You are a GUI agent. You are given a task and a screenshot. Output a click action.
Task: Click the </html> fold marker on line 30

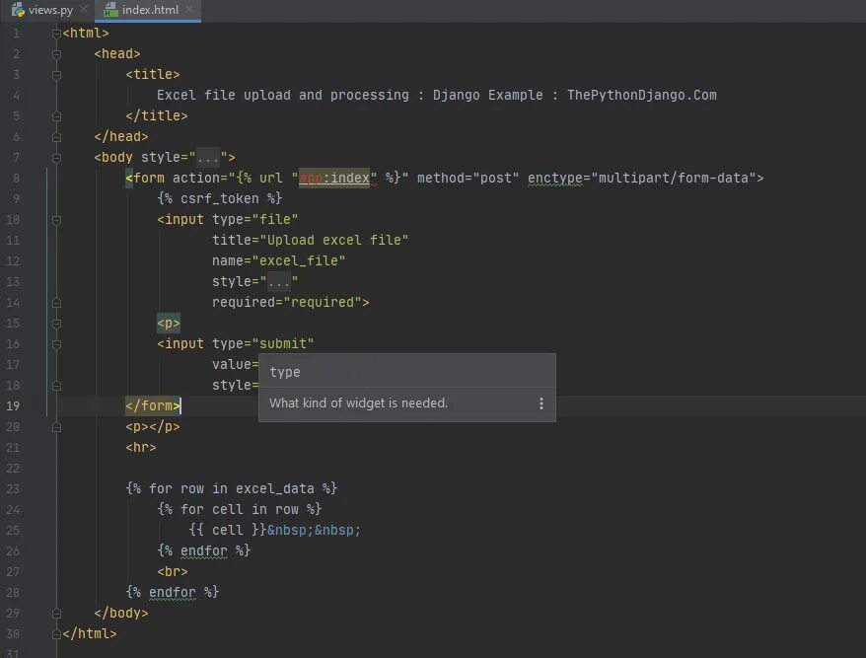(56, 634)
